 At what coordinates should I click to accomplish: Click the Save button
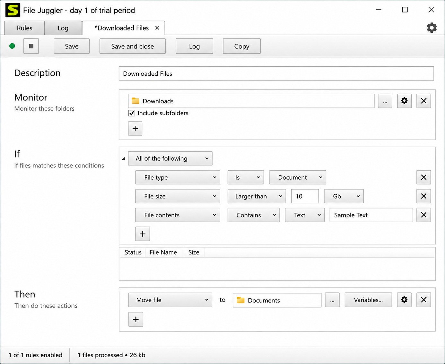pos(72,46)
